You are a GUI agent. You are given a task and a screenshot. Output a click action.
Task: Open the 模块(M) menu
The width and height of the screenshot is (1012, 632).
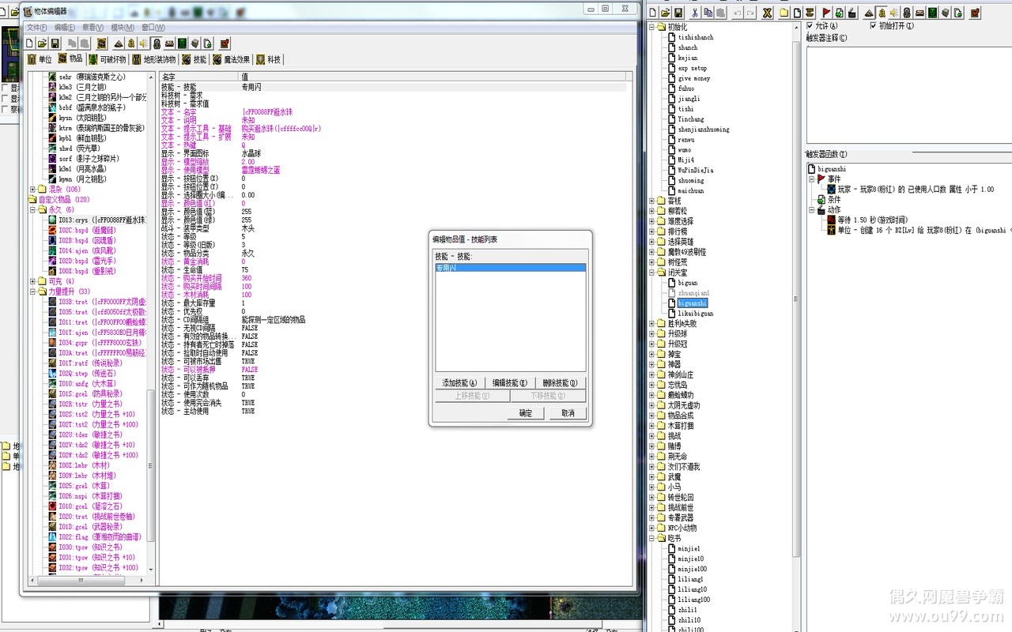(123, 28)
